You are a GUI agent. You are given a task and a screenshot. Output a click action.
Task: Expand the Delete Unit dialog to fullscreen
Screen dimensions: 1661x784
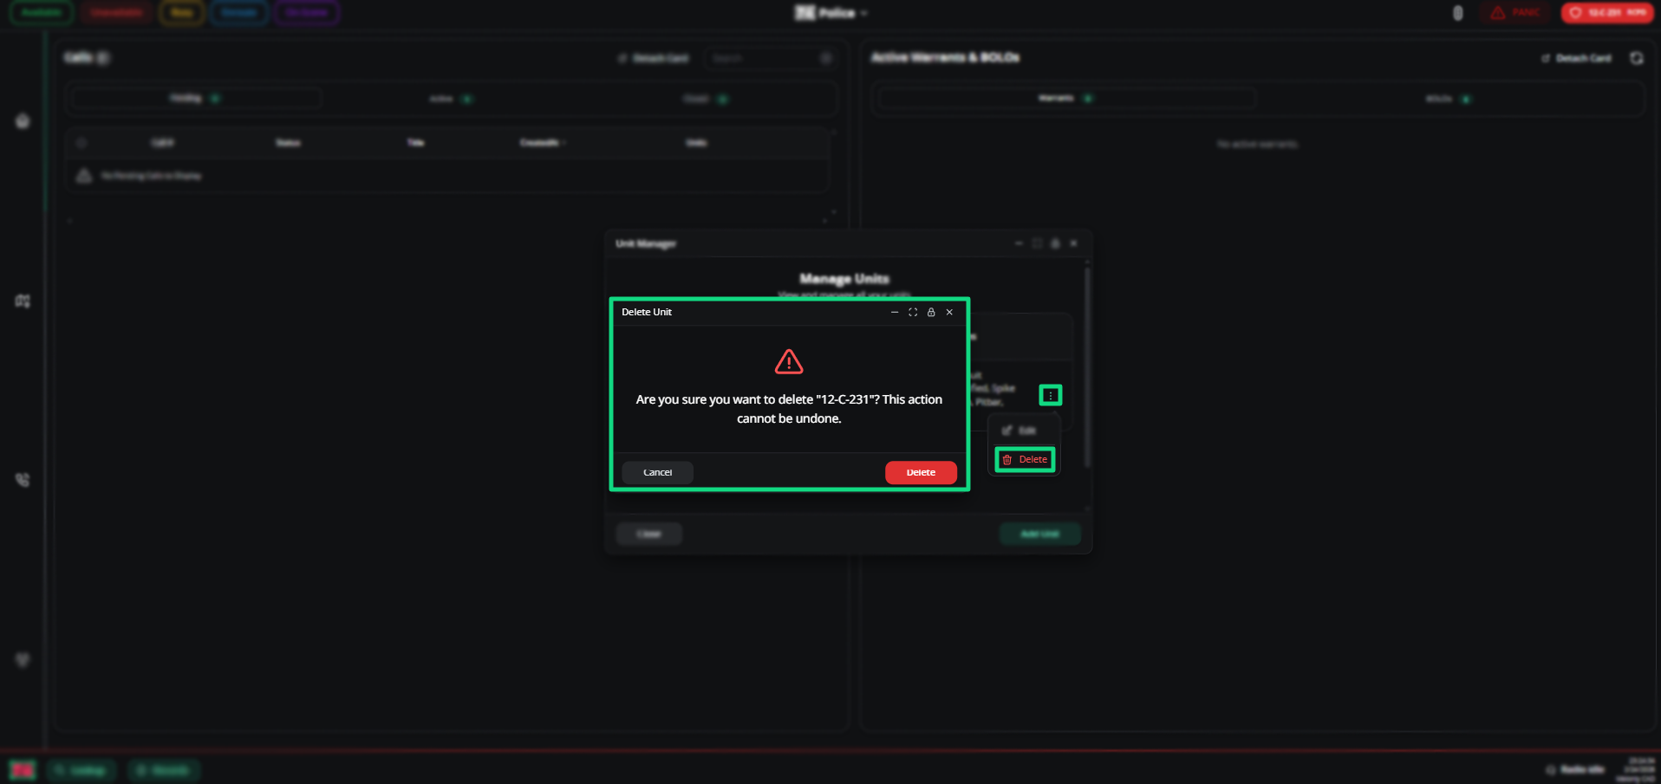[x=913, y=312]
